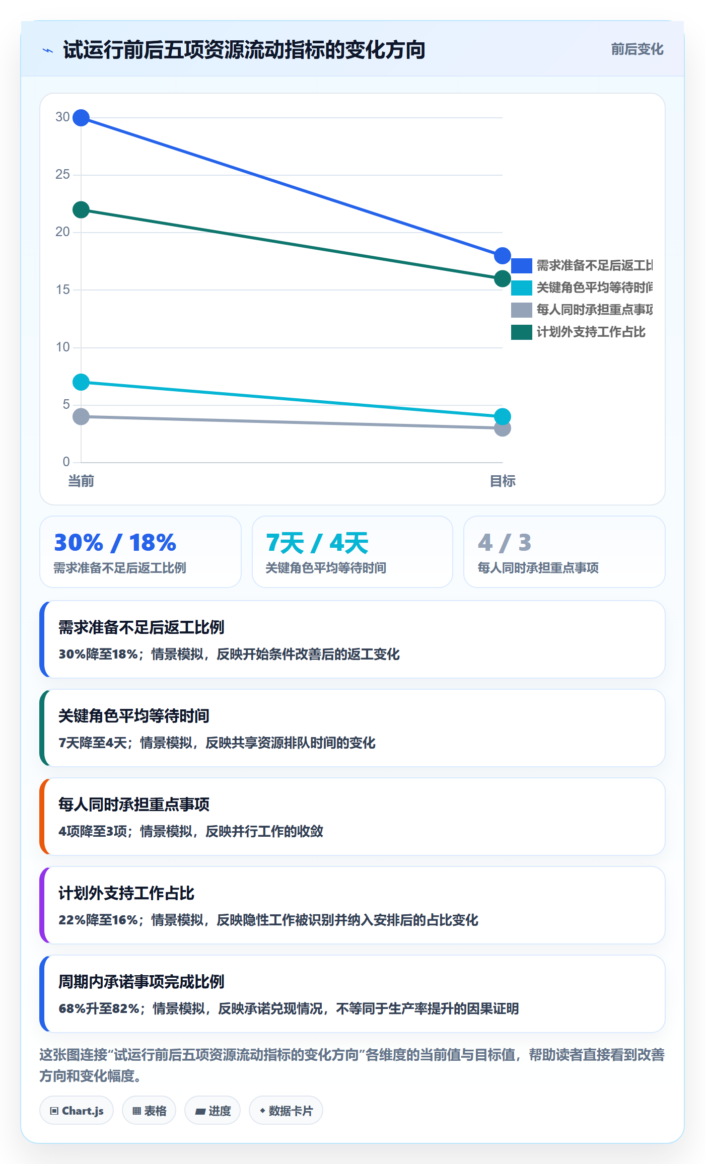This screenshot has width=705, height=1164.
Task: Select the 计划外支持工作占比 detail card heading
Action: coord(126,893)
